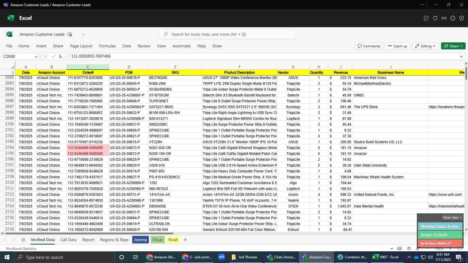Image resolution: width=468 pixels, height=263 pixels.
Task: Expand the formula bar with right chevron
Action: (x=461, y=56)
